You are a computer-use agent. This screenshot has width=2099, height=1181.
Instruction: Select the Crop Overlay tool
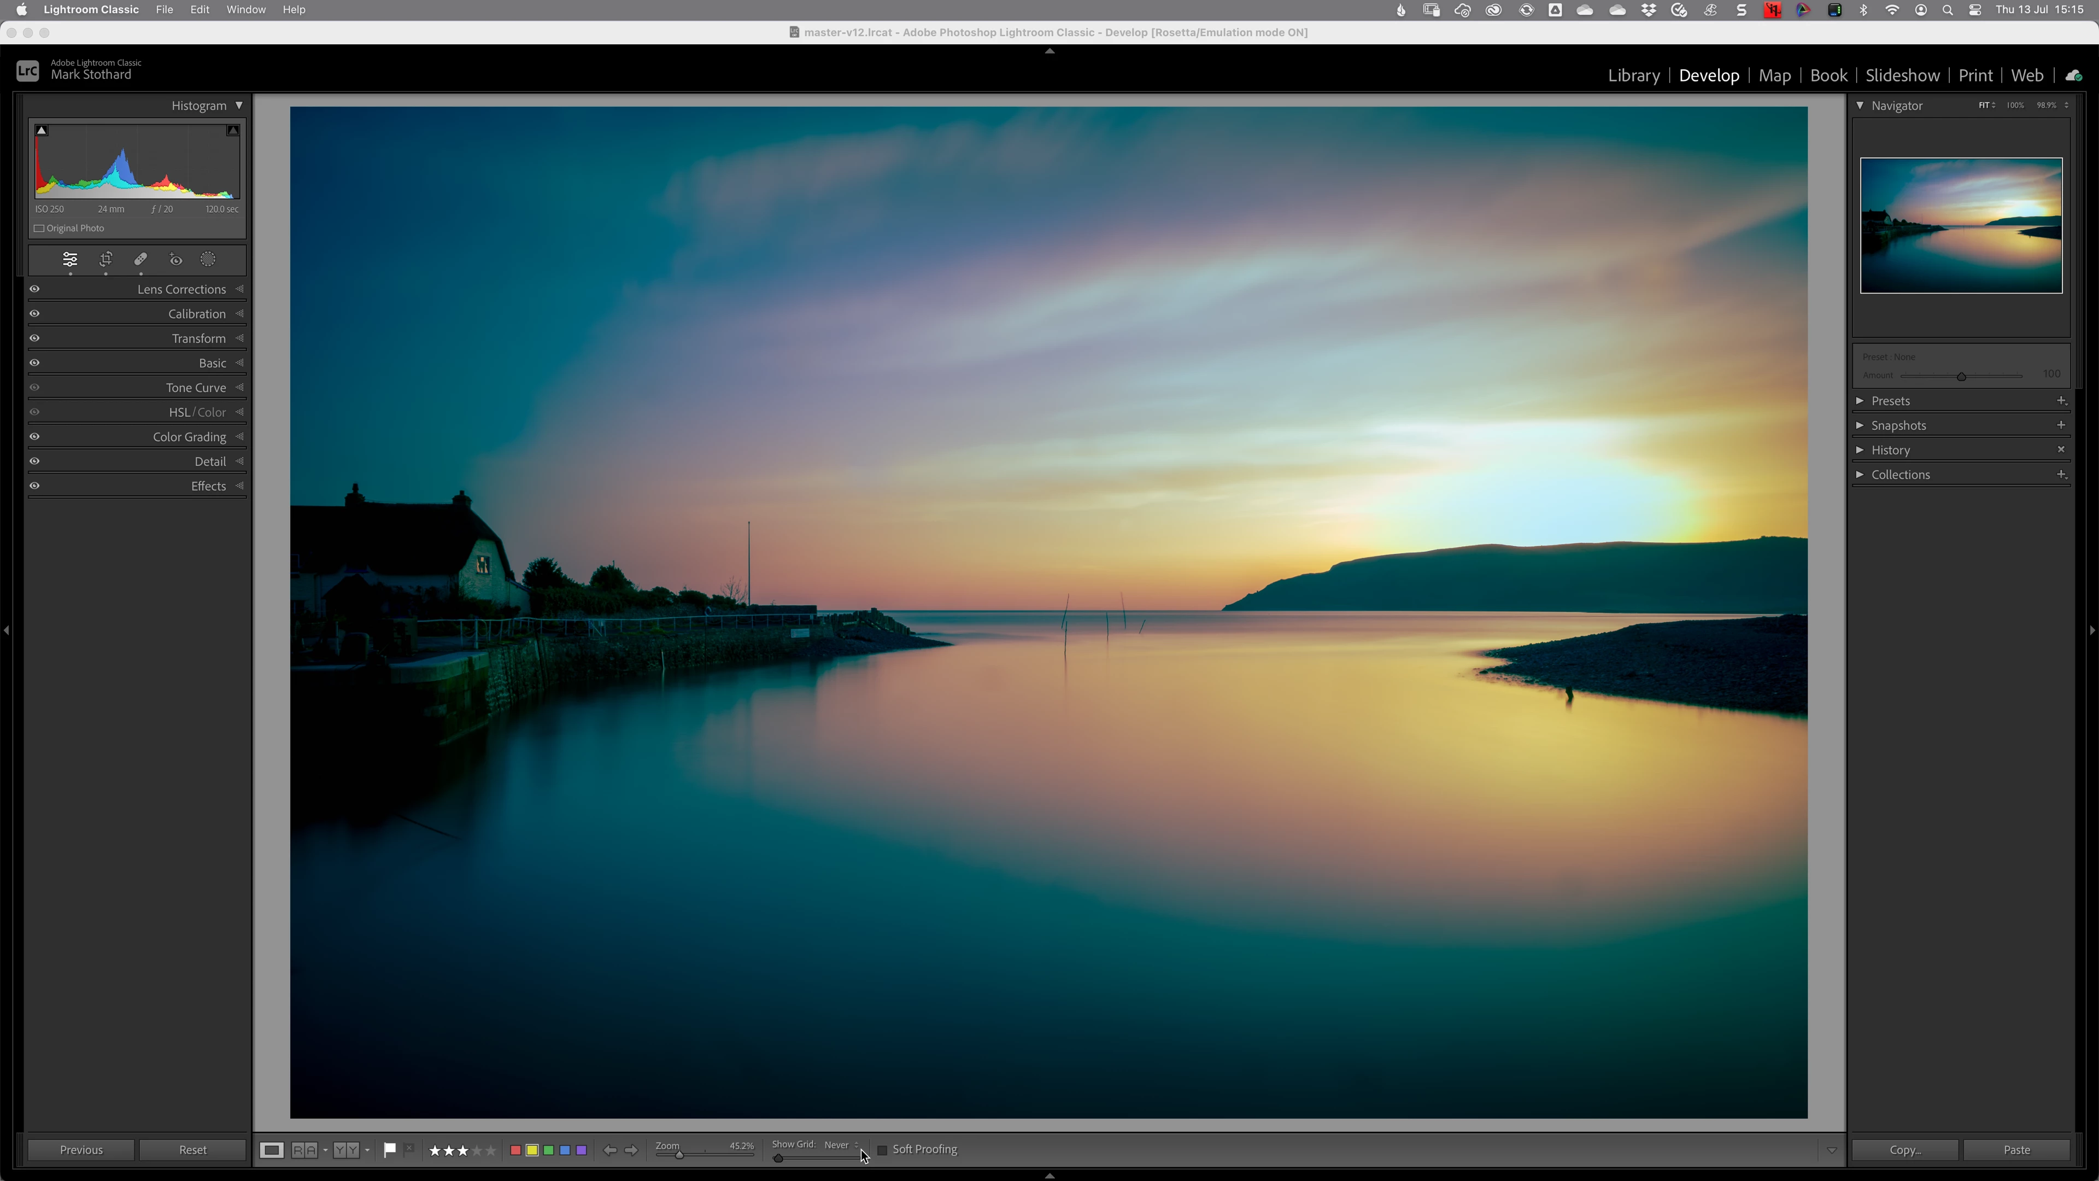(x=106, y=259)
